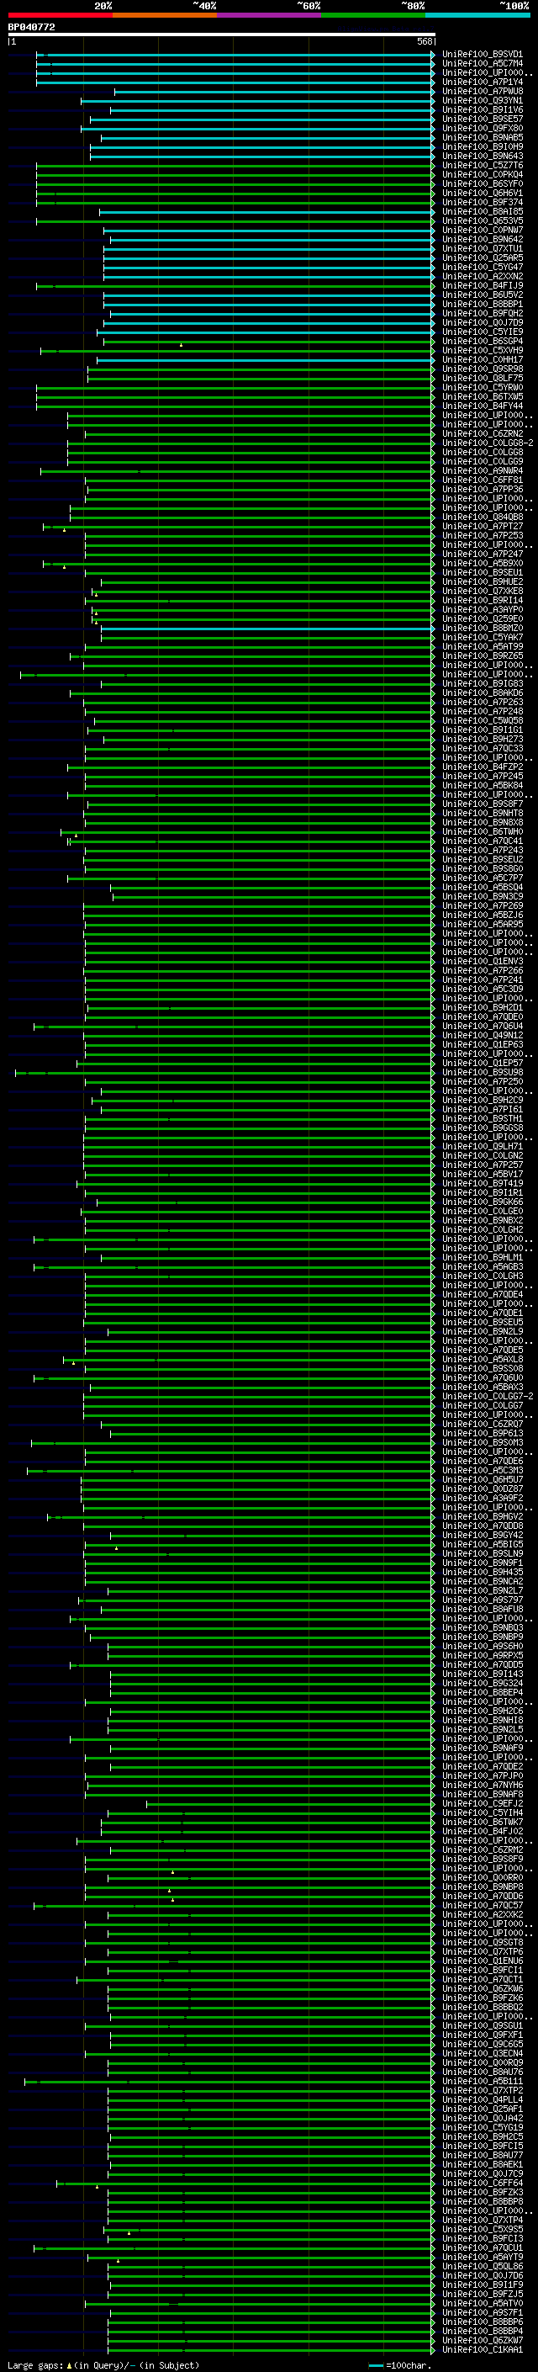
Task: Click the green ~80% identity legend segment
Action: point(372,16)
